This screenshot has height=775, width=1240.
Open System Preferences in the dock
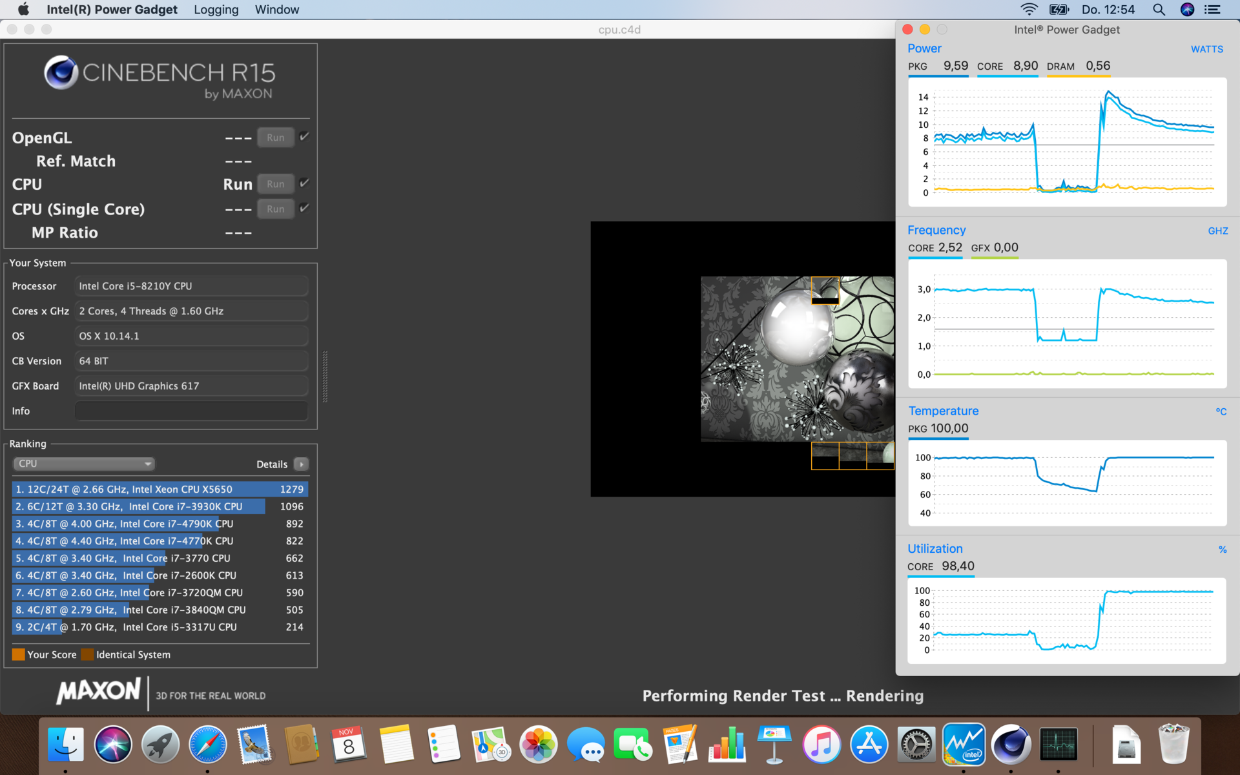coord(916,745)
